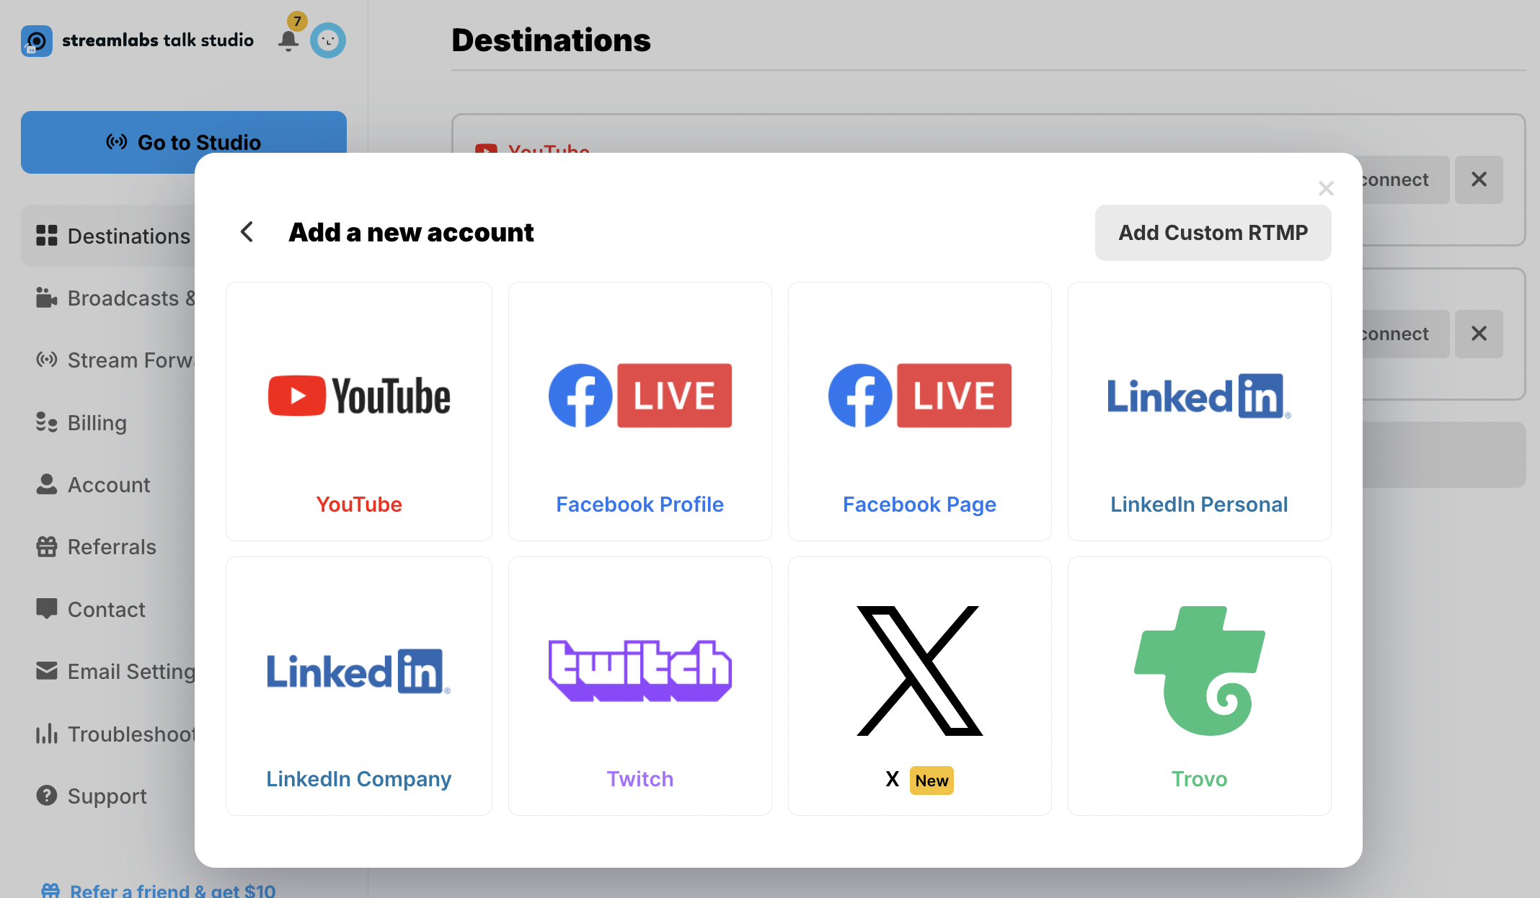Click Add Custom RTMP
Screen dimensions: 1540x898
[x=1213, y=232]
